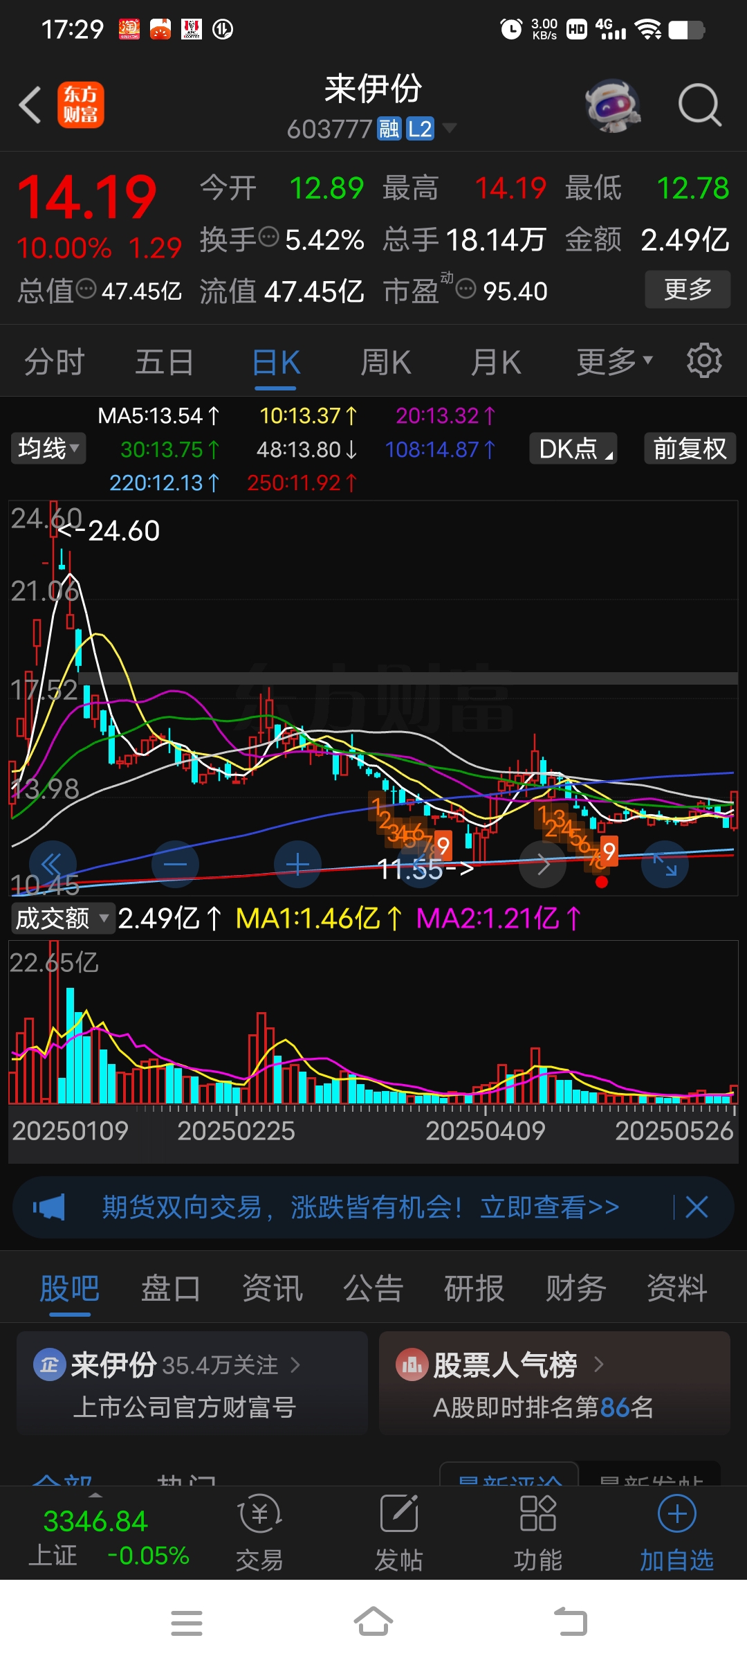Tap the 换手 info circle icon

click(x=269, y=237)
